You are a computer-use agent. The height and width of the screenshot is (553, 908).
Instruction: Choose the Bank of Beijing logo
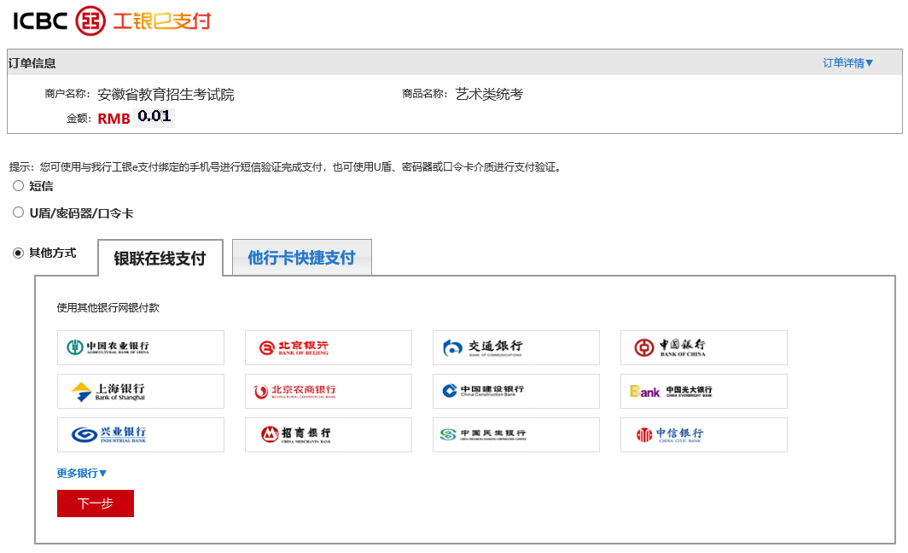(x=328, y=347)
